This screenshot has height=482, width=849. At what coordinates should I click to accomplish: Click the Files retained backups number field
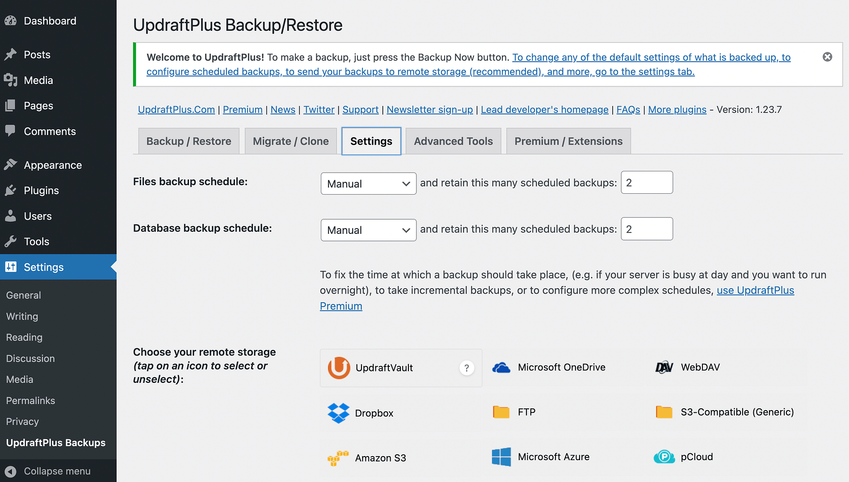tap(647, 183)
